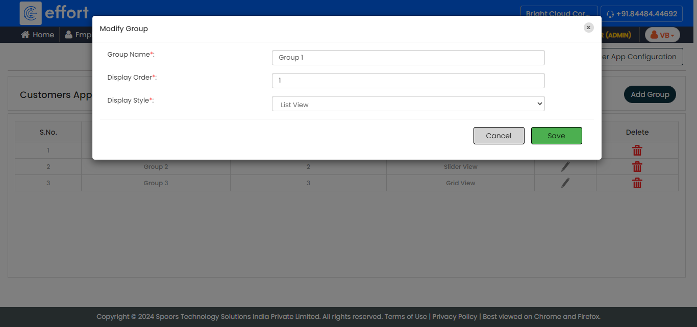Click the trash icon for Group 2

637,167
